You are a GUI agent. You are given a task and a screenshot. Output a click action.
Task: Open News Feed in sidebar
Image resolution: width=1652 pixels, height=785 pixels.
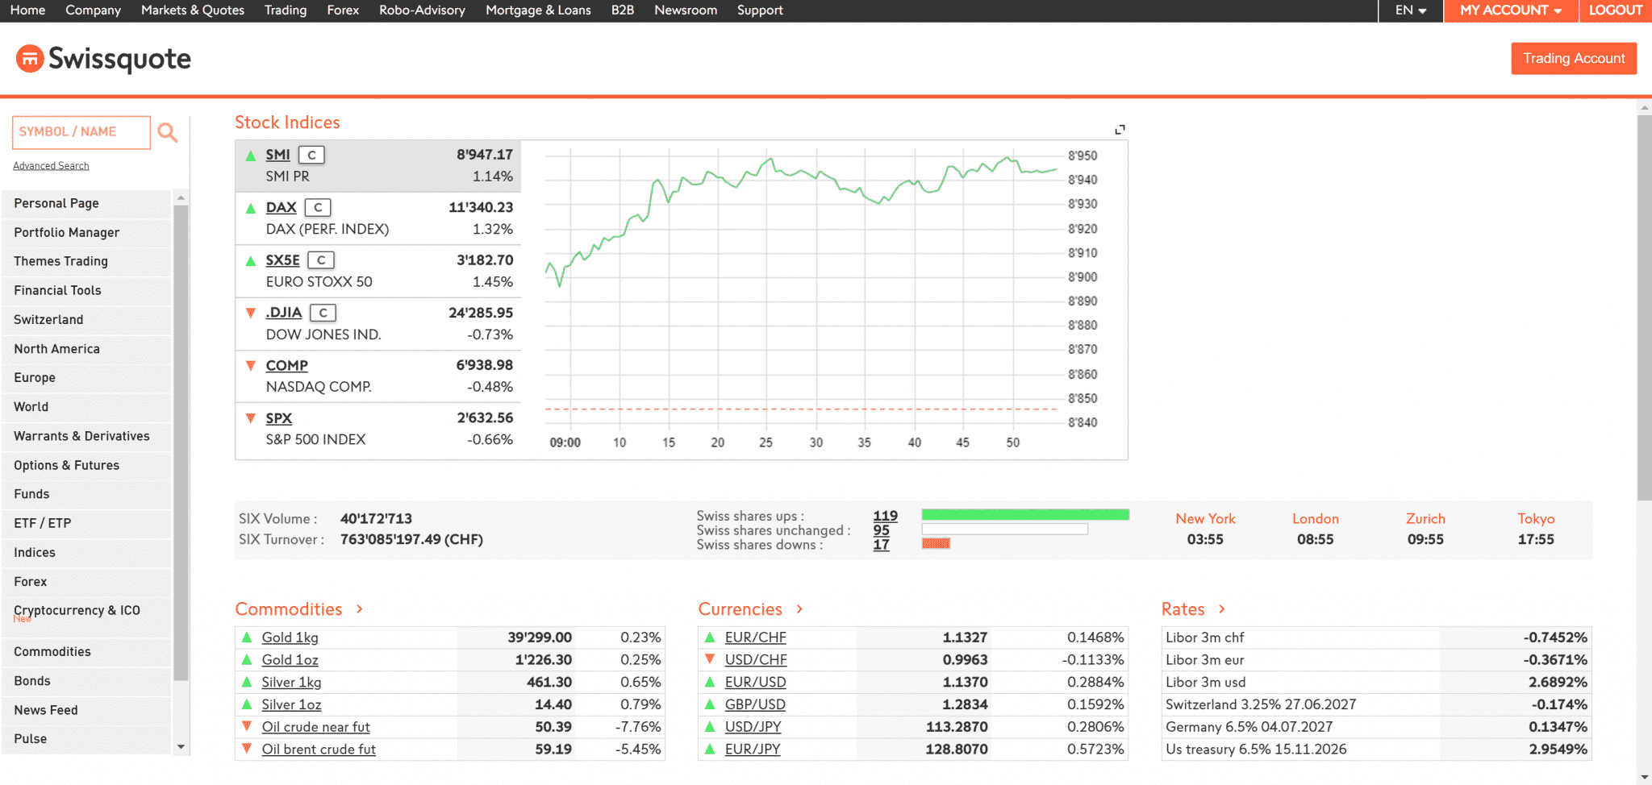pyautogui.click(x=86, y=710)
